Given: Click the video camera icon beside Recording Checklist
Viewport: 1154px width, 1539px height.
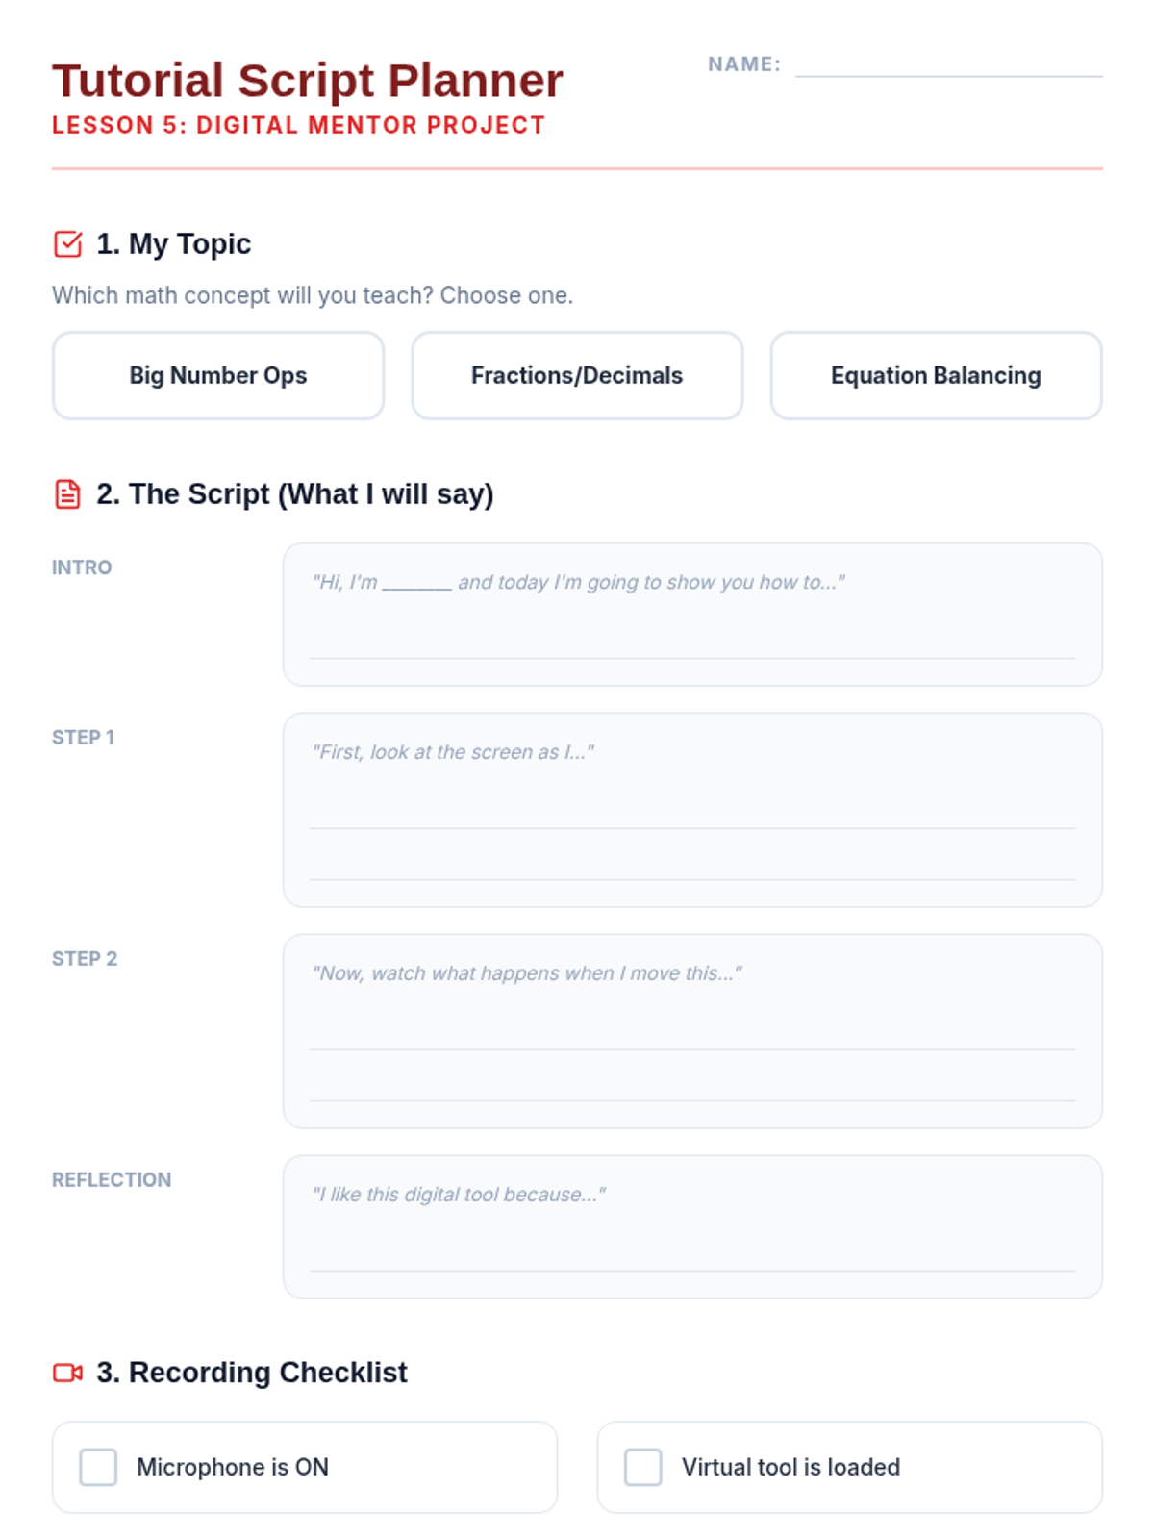Looking at the screenshot, I should pos(67,1373).
